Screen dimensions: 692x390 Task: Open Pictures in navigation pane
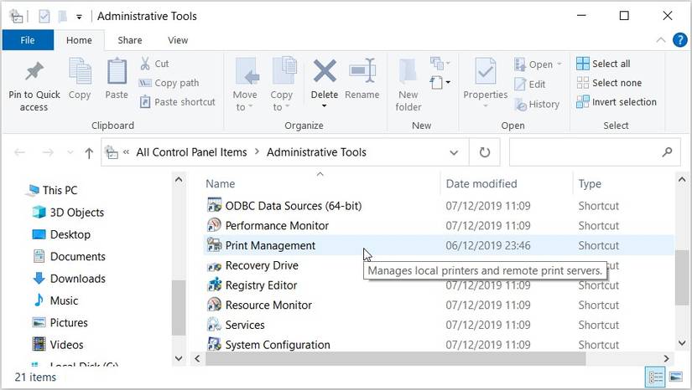tap(60, 322)
